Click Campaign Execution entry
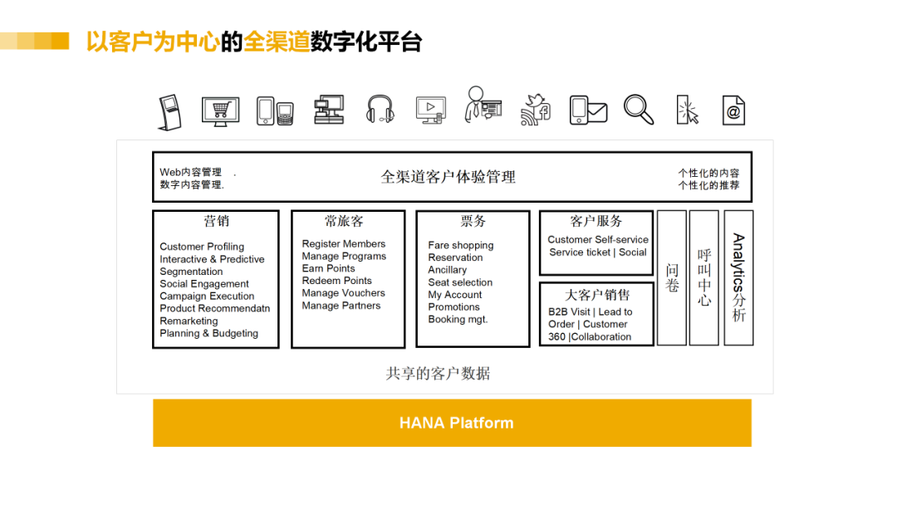This screenshot has height=505, width=897. [207, 296]
